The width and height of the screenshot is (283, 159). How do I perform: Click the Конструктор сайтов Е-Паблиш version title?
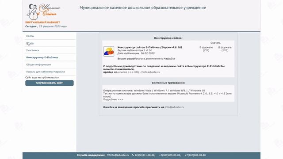coord(149,47)
